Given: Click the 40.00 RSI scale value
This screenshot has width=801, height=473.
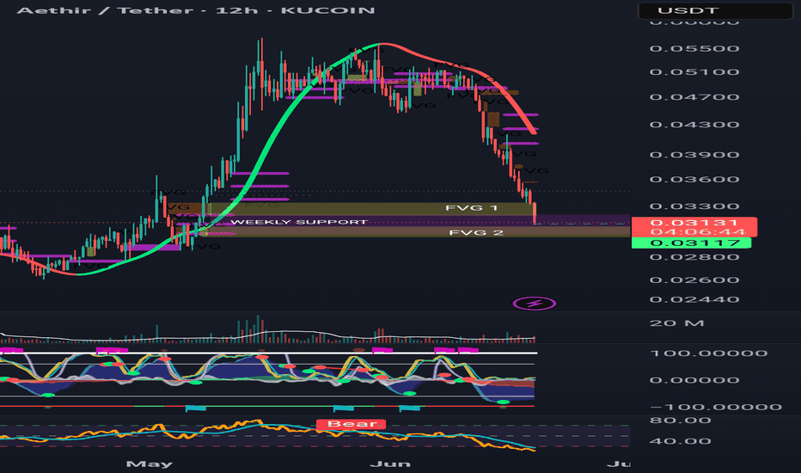Looking at the screenshot, I should point(680,441).
